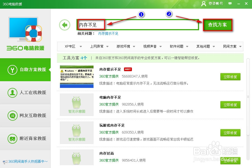Open 自助方案救援 tab in sidebar
Viewport: 252px width, 168px height.
coord(25,70)
